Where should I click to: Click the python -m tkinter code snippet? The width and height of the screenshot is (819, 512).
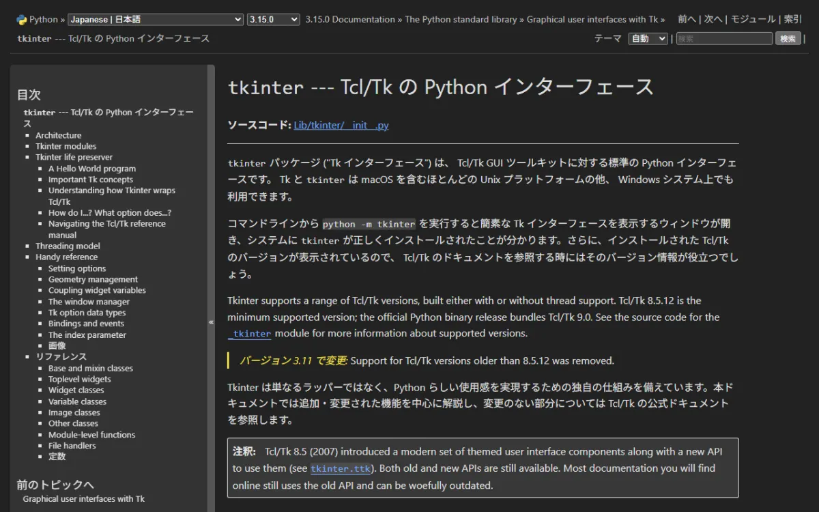pyautogui.click(x=369, y=224)
